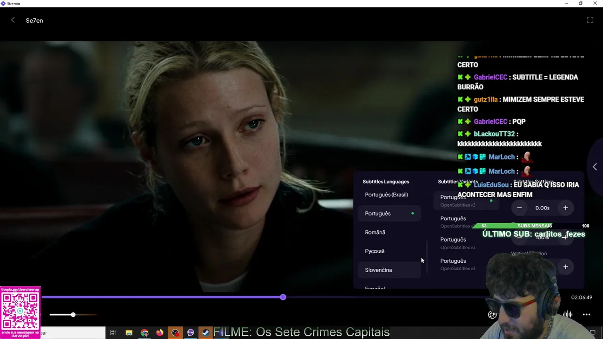Increase vertical position with the plus button

pyautogui.click(x=565, y=267)
